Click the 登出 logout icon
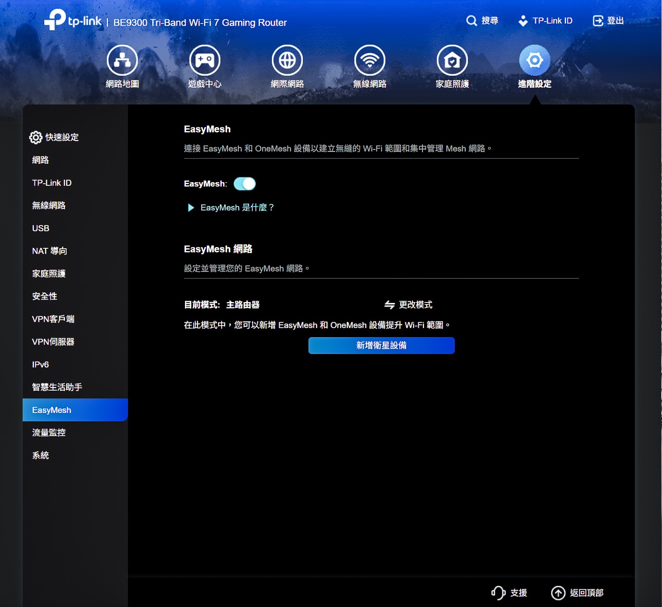Viewport: 662px width, 607px height. pyautogui.click(x=598, y=21)
